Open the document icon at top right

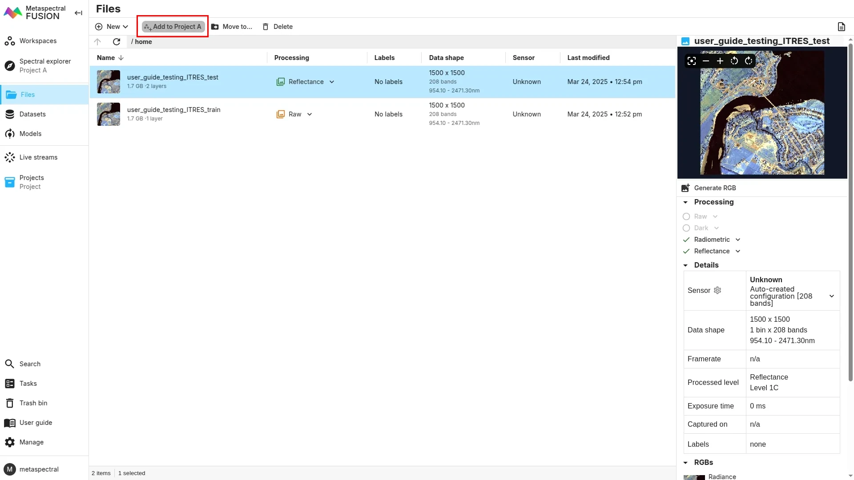(x=841, y=27)
